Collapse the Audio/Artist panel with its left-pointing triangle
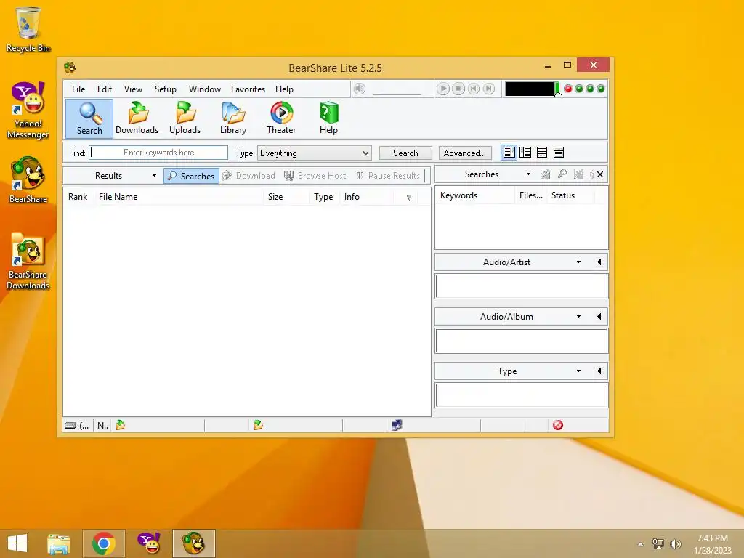The image size is (744, 558). click(599, 262)
